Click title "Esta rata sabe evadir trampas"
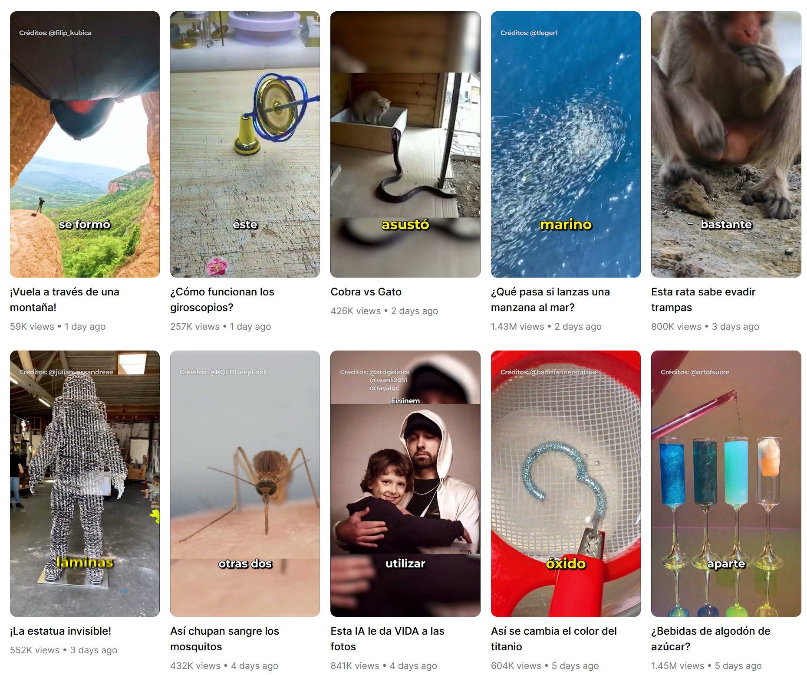 pos(703,300)
